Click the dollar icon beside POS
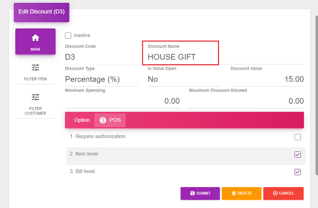 point(103,120)
